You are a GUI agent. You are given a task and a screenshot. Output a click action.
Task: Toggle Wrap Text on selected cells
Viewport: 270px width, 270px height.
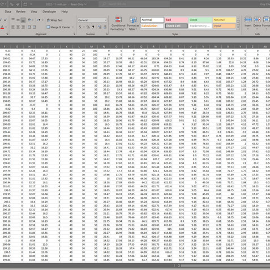coord(54,20)
